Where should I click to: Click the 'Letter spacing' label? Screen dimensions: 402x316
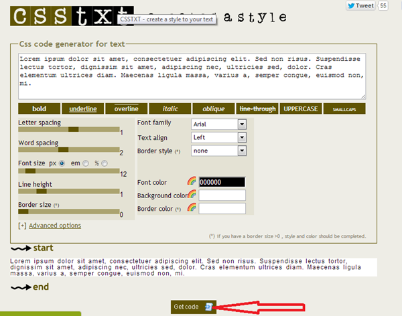click(x=40, y=123)
